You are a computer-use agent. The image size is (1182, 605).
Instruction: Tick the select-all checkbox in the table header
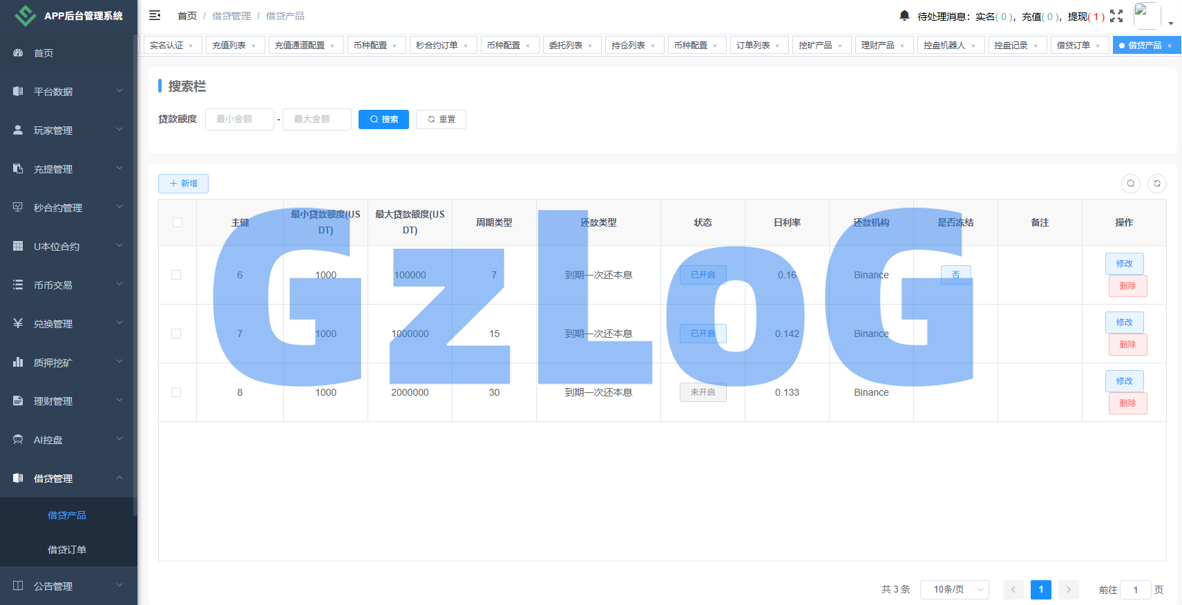tap(178, 222)
